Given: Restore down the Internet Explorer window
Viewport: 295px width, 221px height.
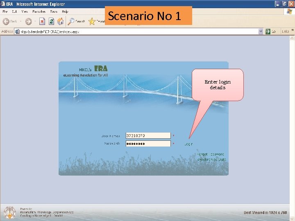Looking at the screenshot, I should tap(284, 4).
